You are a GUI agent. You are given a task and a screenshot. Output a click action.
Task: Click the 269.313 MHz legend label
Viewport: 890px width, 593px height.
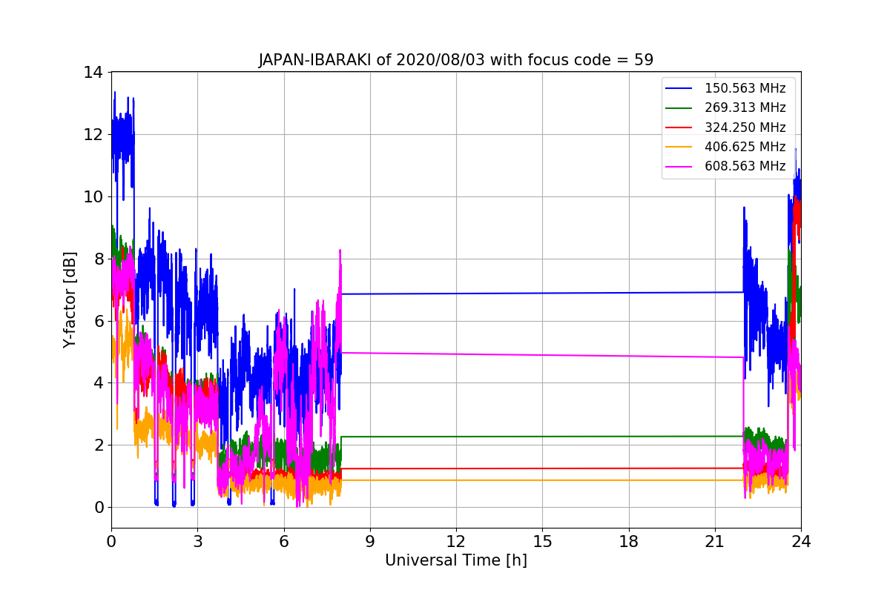point(745,108)
